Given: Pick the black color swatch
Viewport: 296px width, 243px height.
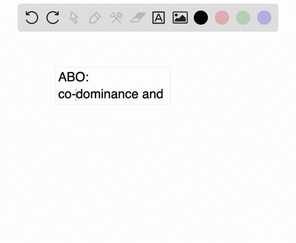Looking at the screenshot, I should pyautogui.click(x=201, y=18).
